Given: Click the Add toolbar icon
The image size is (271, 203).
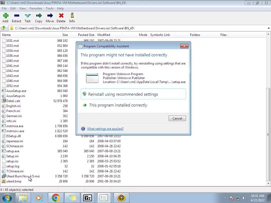Looking at the screenshot, I should click(x=6, y=16).
